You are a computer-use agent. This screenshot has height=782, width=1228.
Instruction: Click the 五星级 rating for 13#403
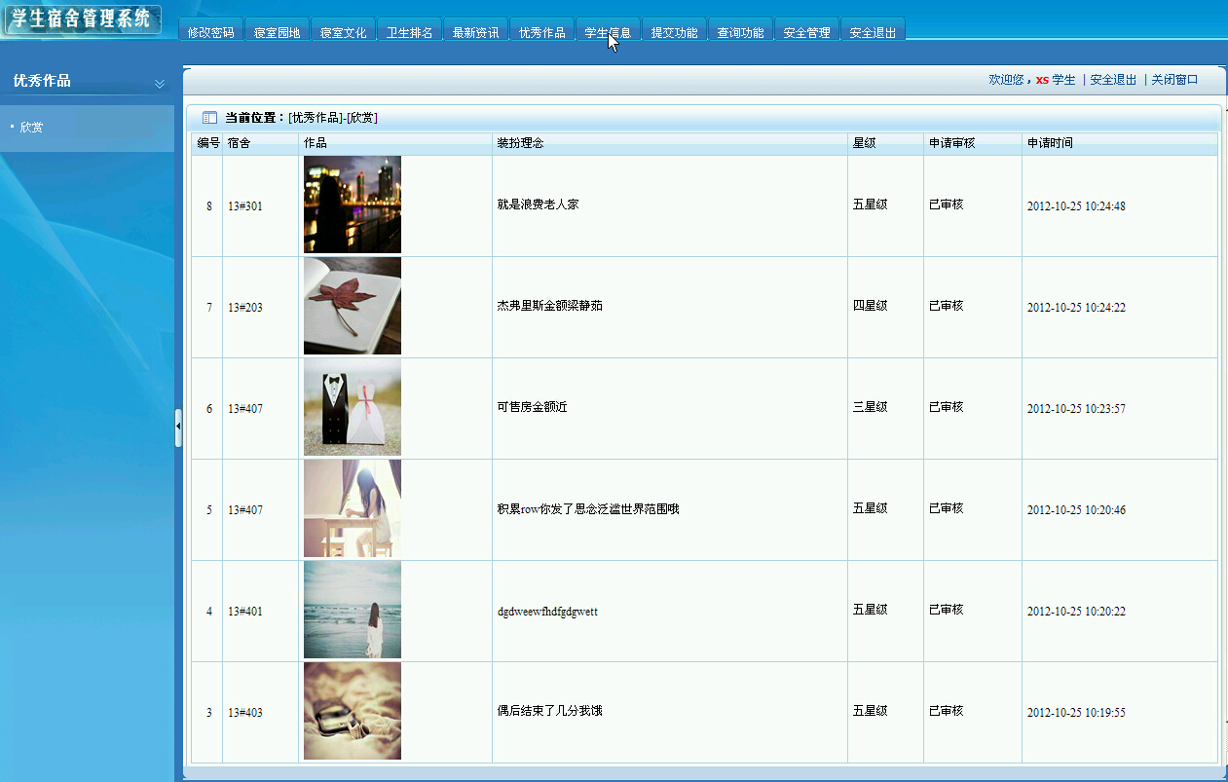click(x=870, y=711)
